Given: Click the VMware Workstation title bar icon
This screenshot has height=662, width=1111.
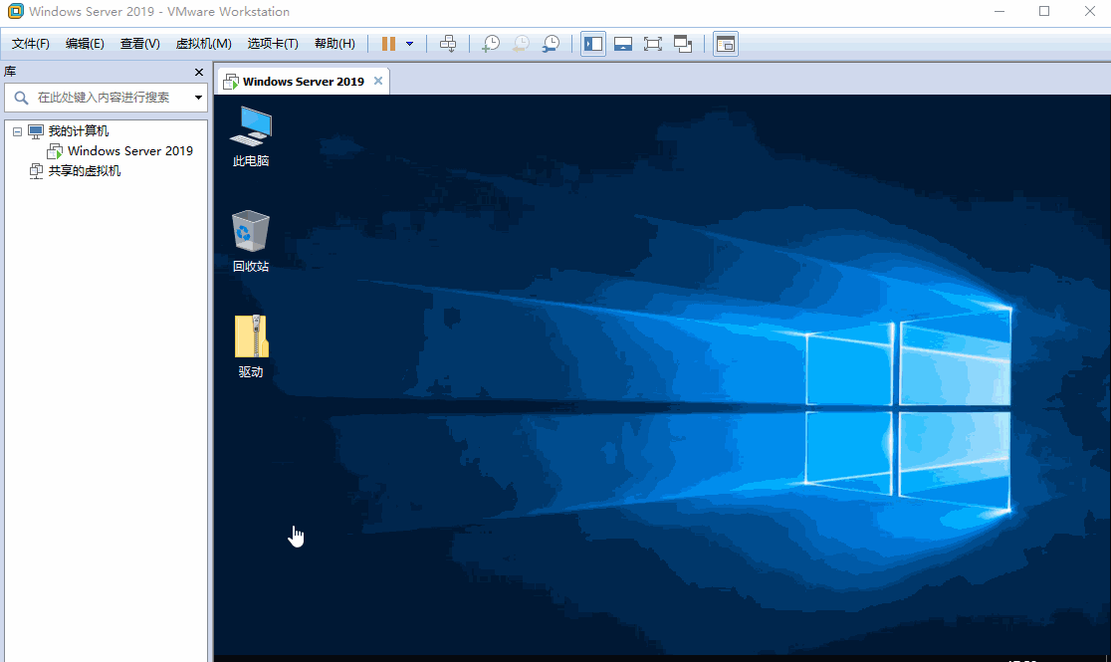Looking at the screenshot, I should (15, 11).
